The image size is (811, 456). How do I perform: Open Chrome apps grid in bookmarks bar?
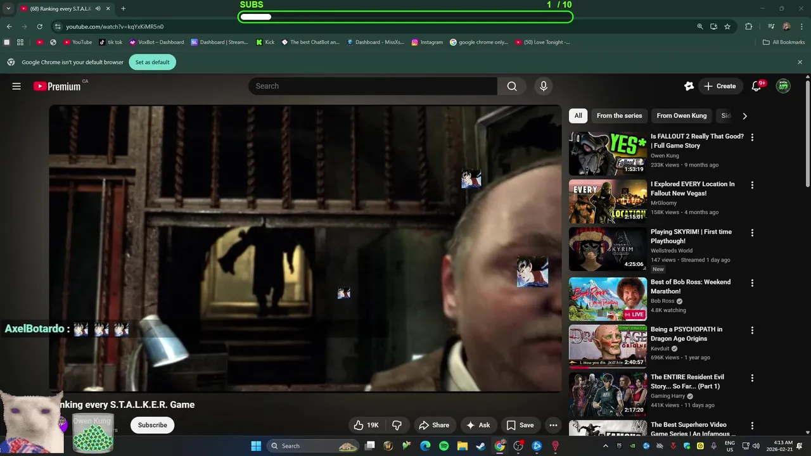pyautogui.click(x=20, y=42)
